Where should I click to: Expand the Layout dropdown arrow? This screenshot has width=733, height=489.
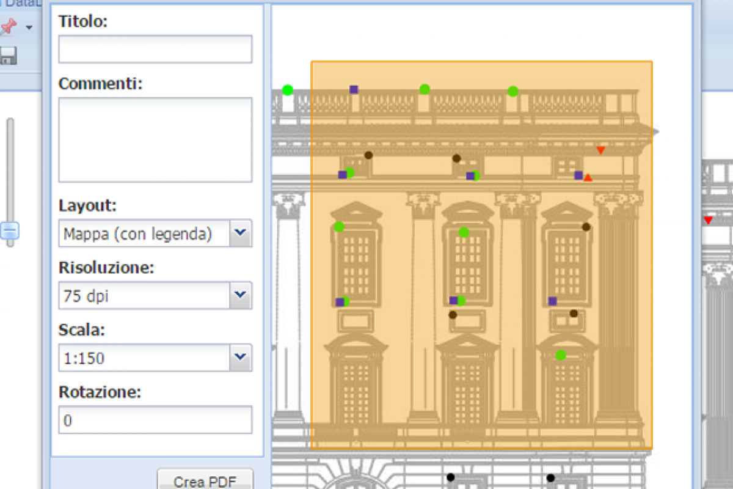pyautogui.click(x=241, y=233)
